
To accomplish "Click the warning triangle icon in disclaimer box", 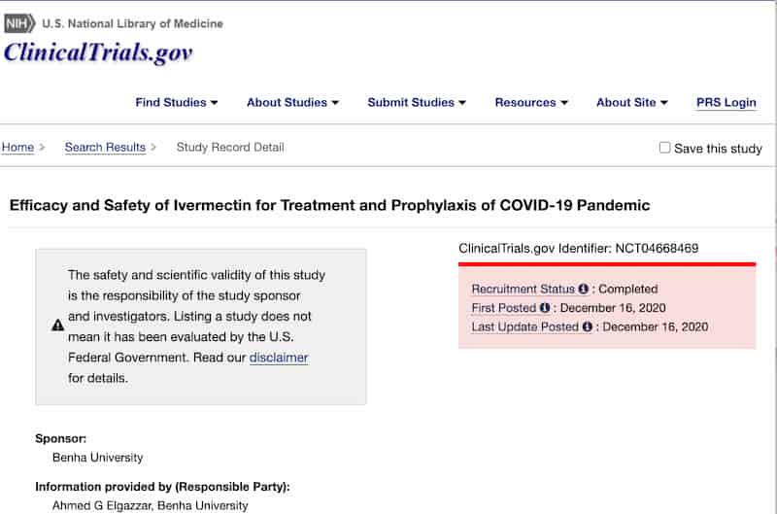I will pyautogui.click(x=58, y=326).
